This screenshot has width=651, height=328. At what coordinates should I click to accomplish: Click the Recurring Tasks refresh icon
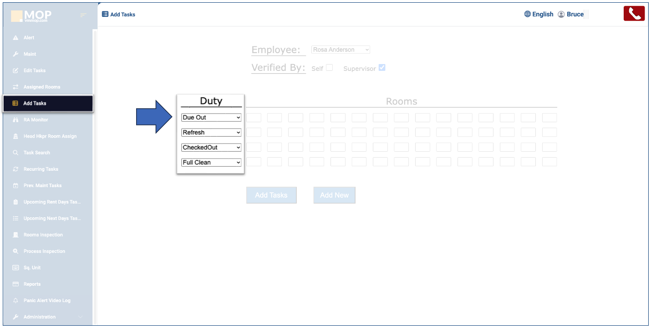tap(15, 169)
